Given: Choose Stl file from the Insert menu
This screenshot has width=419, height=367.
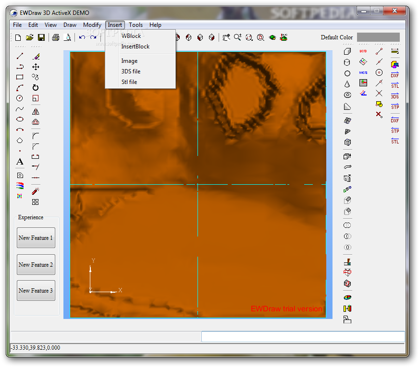Looking at the screenshot, I should click(129, 82).
